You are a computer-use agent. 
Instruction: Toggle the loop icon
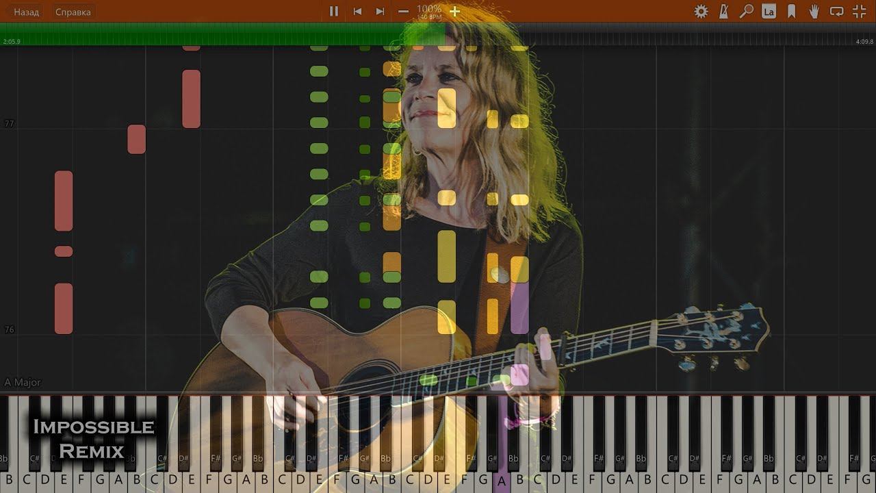tap(836, 11)
